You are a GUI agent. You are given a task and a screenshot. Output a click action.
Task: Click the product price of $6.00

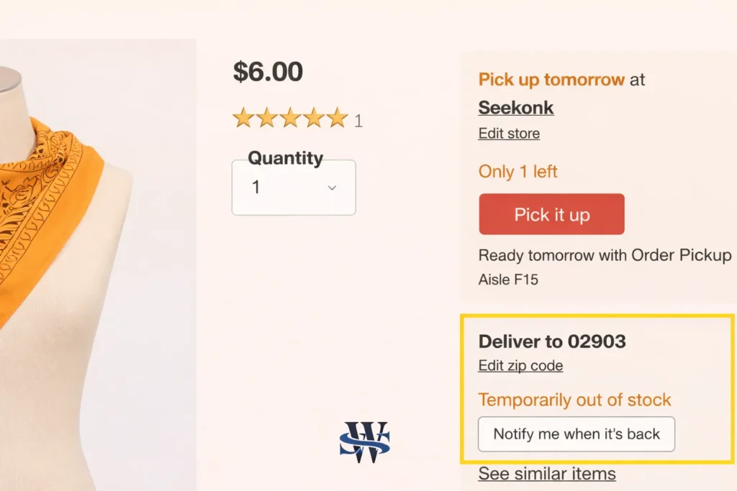268,71
